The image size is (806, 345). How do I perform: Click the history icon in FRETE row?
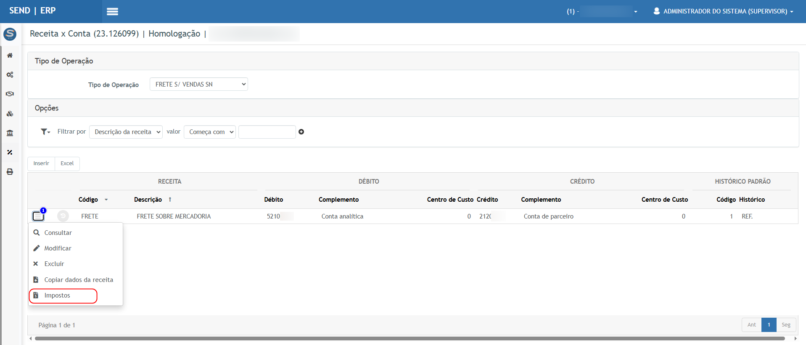click(63, 216)
